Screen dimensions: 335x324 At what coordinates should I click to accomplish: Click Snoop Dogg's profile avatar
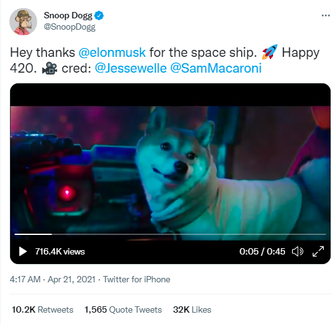coord(23,21)
